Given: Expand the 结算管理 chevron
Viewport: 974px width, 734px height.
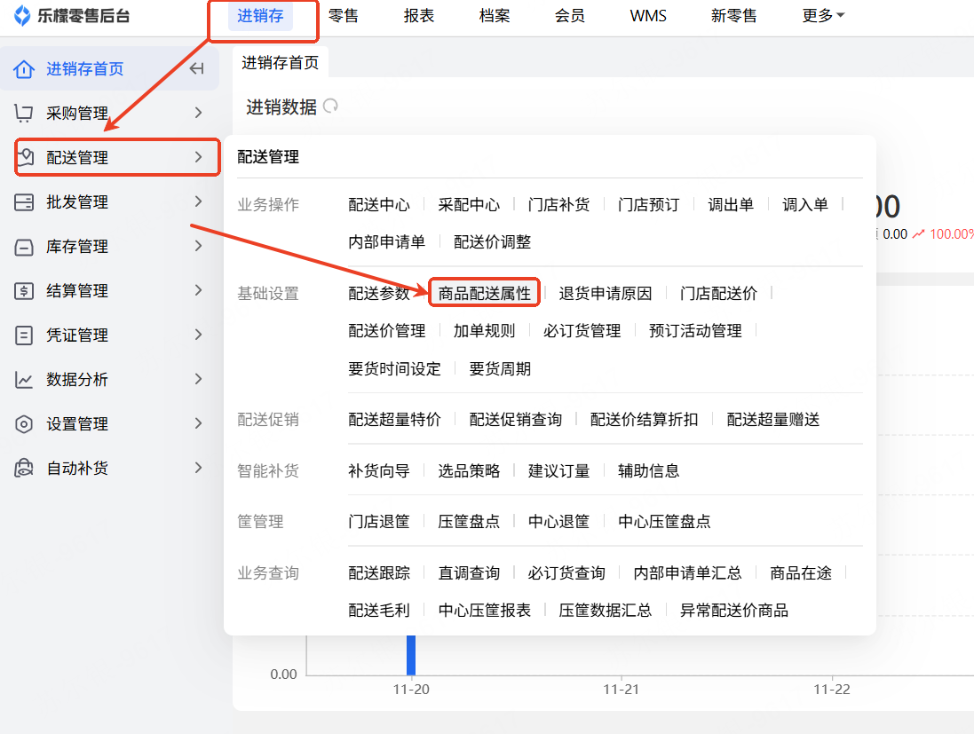Looking at the screenshot, I should [198, 290].
